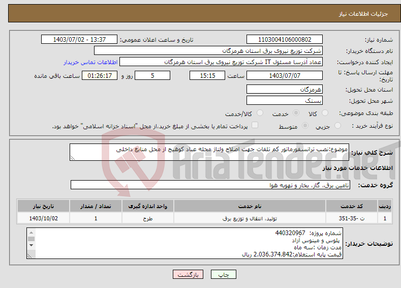
Task: Select the خدمت radio button
Action: 296,113
